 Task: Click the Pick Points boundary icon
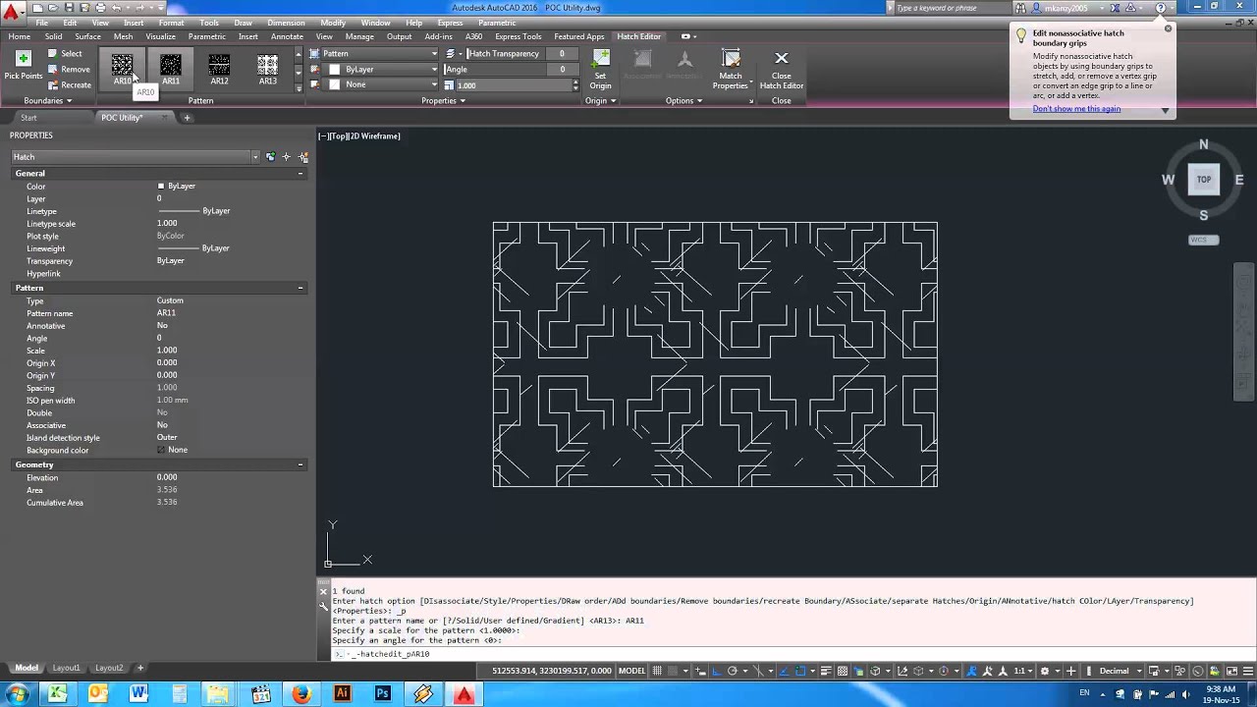(x=24, y=59)
